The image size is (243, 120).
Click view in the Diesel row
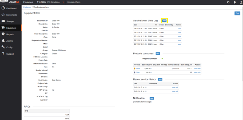point(196,69)
